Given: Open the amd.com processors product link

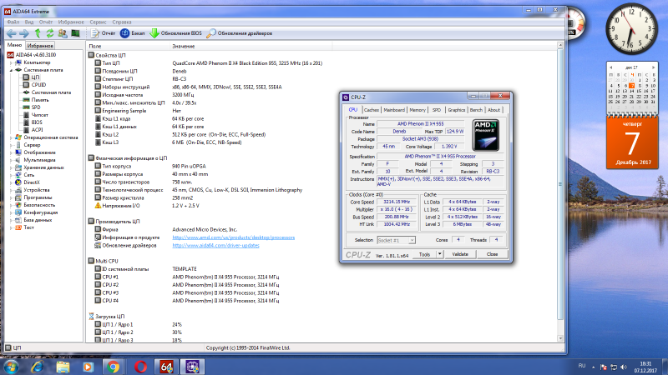Looking at the screenshot, I should point(233,237).
